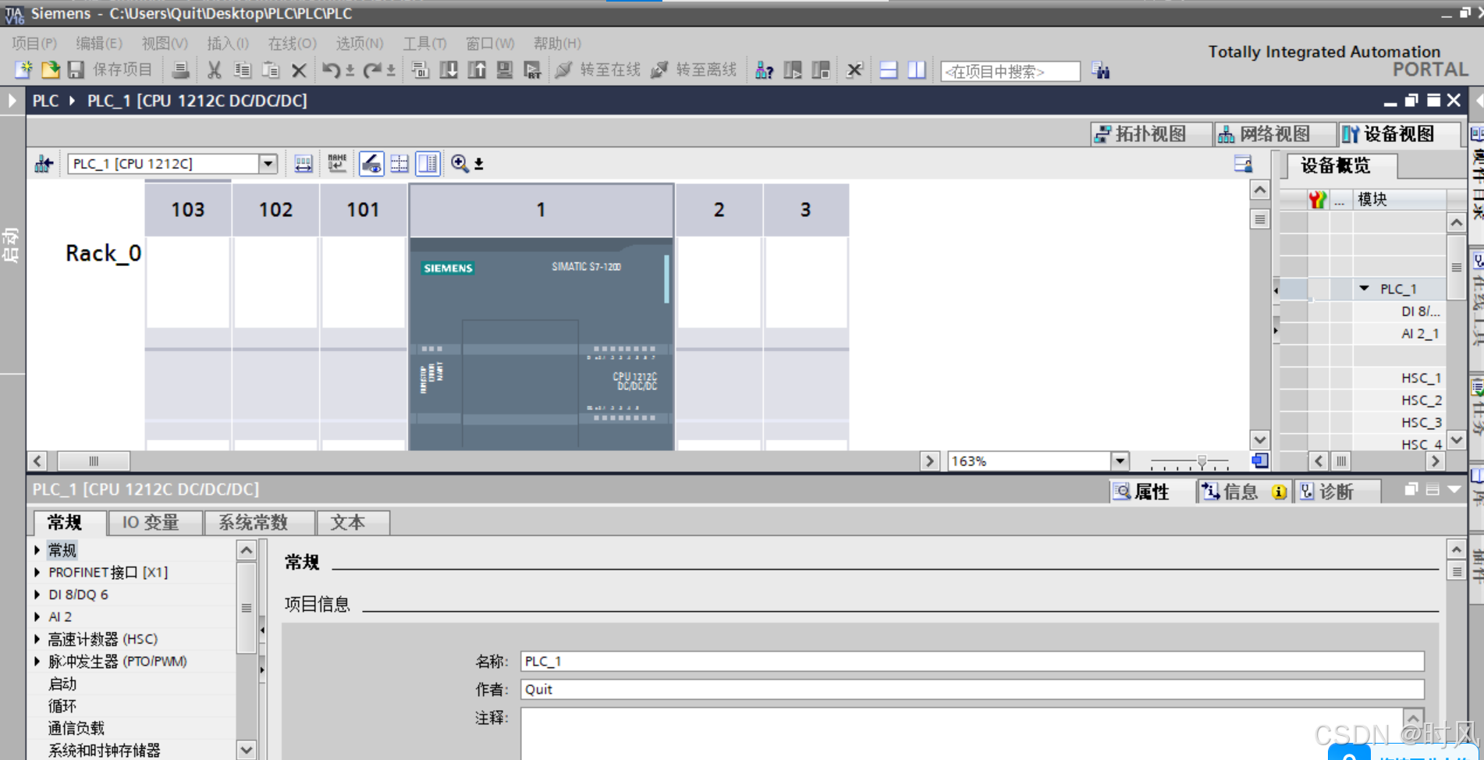1484x760 pixels.
Task: Toggle the show page break eye icon
Action: click(371, 163)
